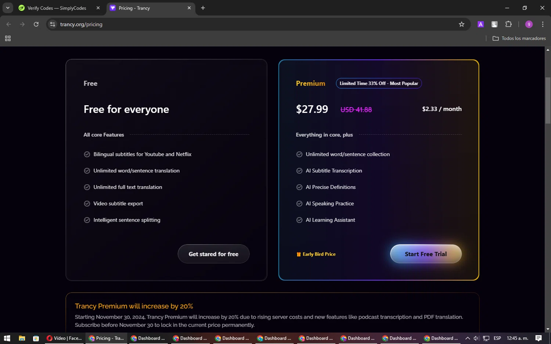This screenshot has width=551, height=344.
Task: Open the Microsoft Store taskbar icon
Action: click(36, 338)
